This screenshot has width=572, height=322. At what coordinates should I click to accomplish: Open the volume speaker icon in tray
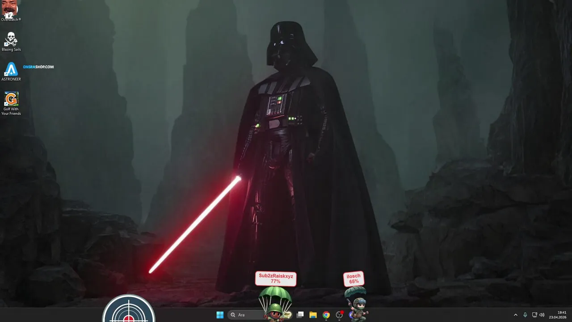[542, 315]
